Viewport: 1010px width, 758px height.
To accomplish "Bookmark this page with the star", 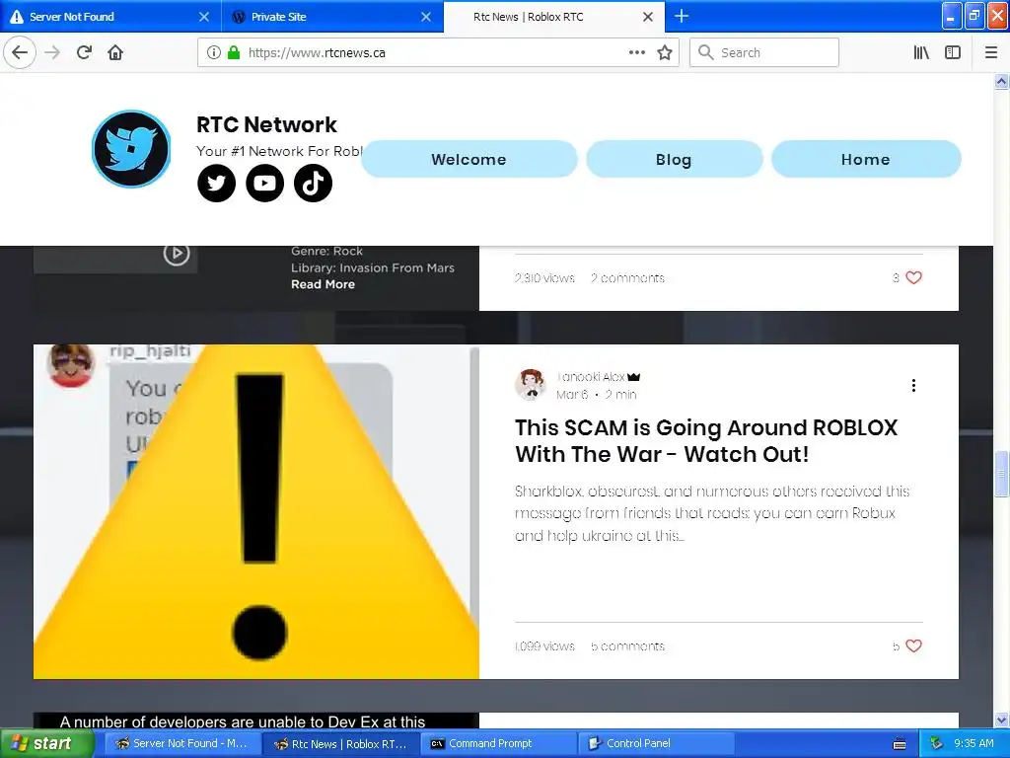I will [665, 52].
